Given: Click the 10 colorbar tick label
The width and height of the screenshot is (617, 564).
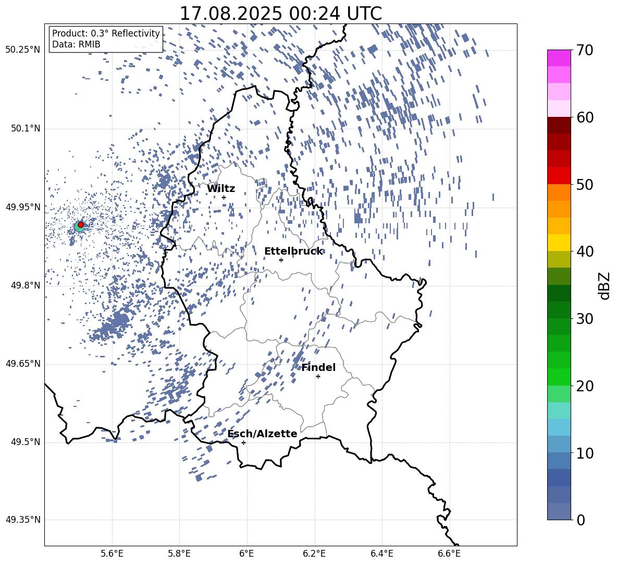Looking at the screenshot, I should click(585, 453).
